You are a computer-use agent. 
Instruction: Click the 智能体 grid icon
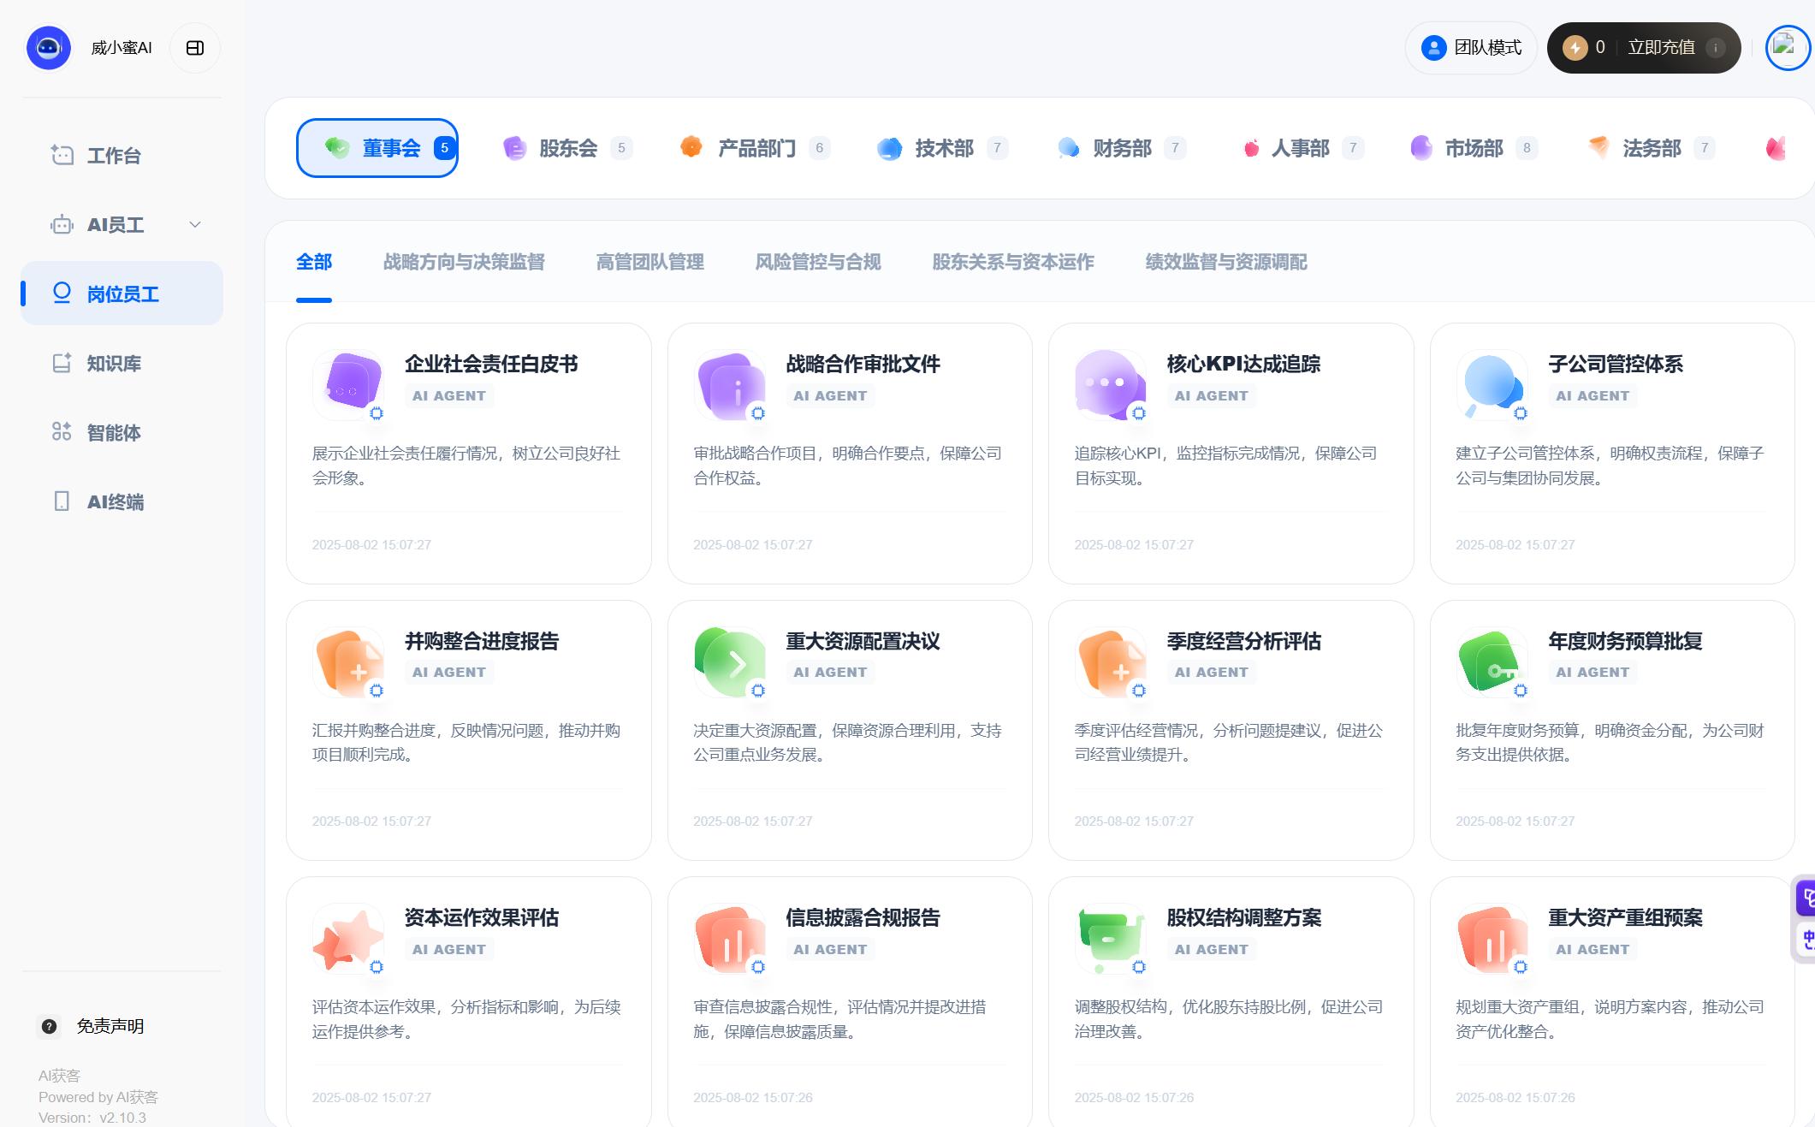click(62, 431)
